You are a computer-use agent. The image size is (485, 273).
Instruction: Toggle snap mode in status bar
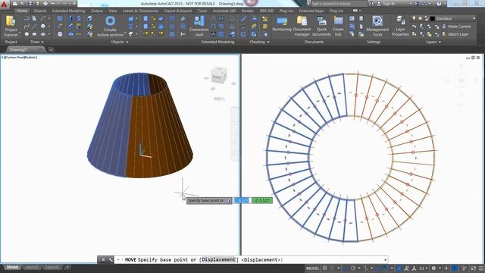(x=332, y=268)
